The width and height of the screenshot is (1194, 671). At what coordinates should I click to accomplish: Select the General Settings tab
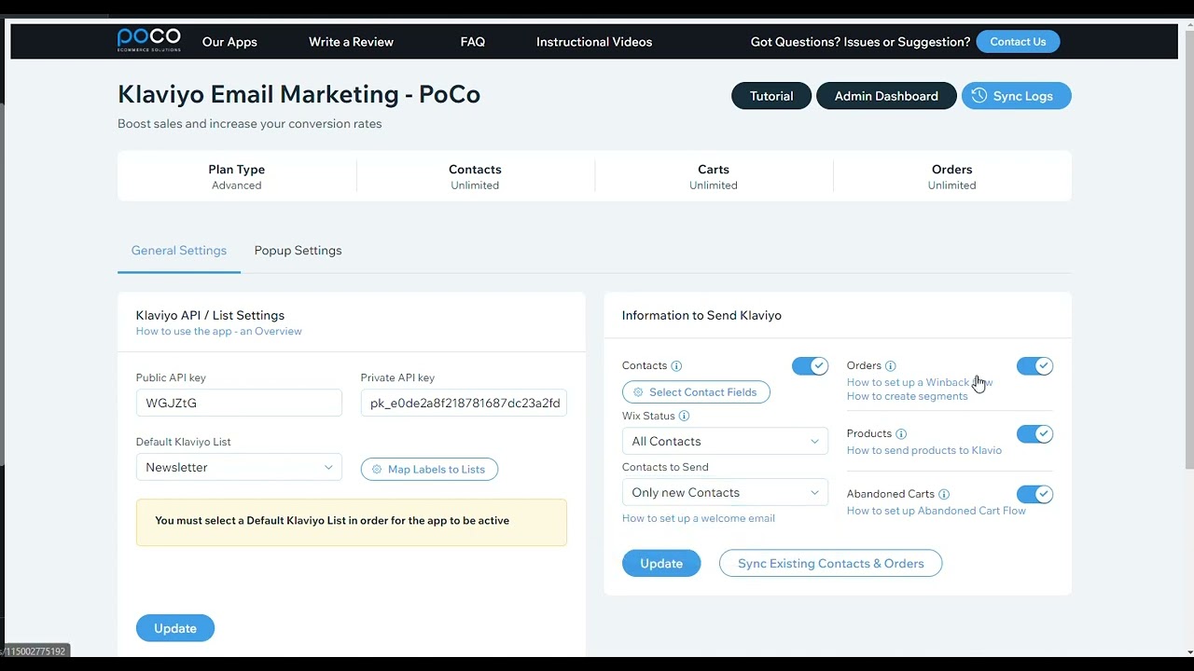pyautogui.click(x=179, y=251)
